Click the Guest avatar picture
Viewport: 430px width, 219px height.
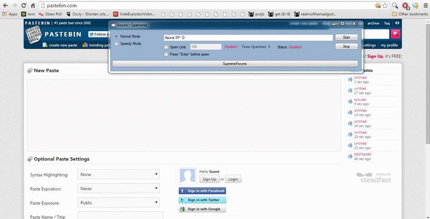pos(188,176)
